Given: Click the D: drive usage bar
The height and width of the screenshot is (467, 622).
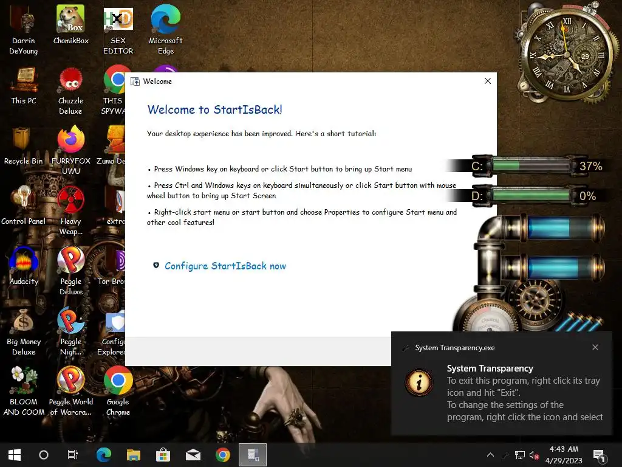Looking at the screenshot, I should (x=531, y=195).
